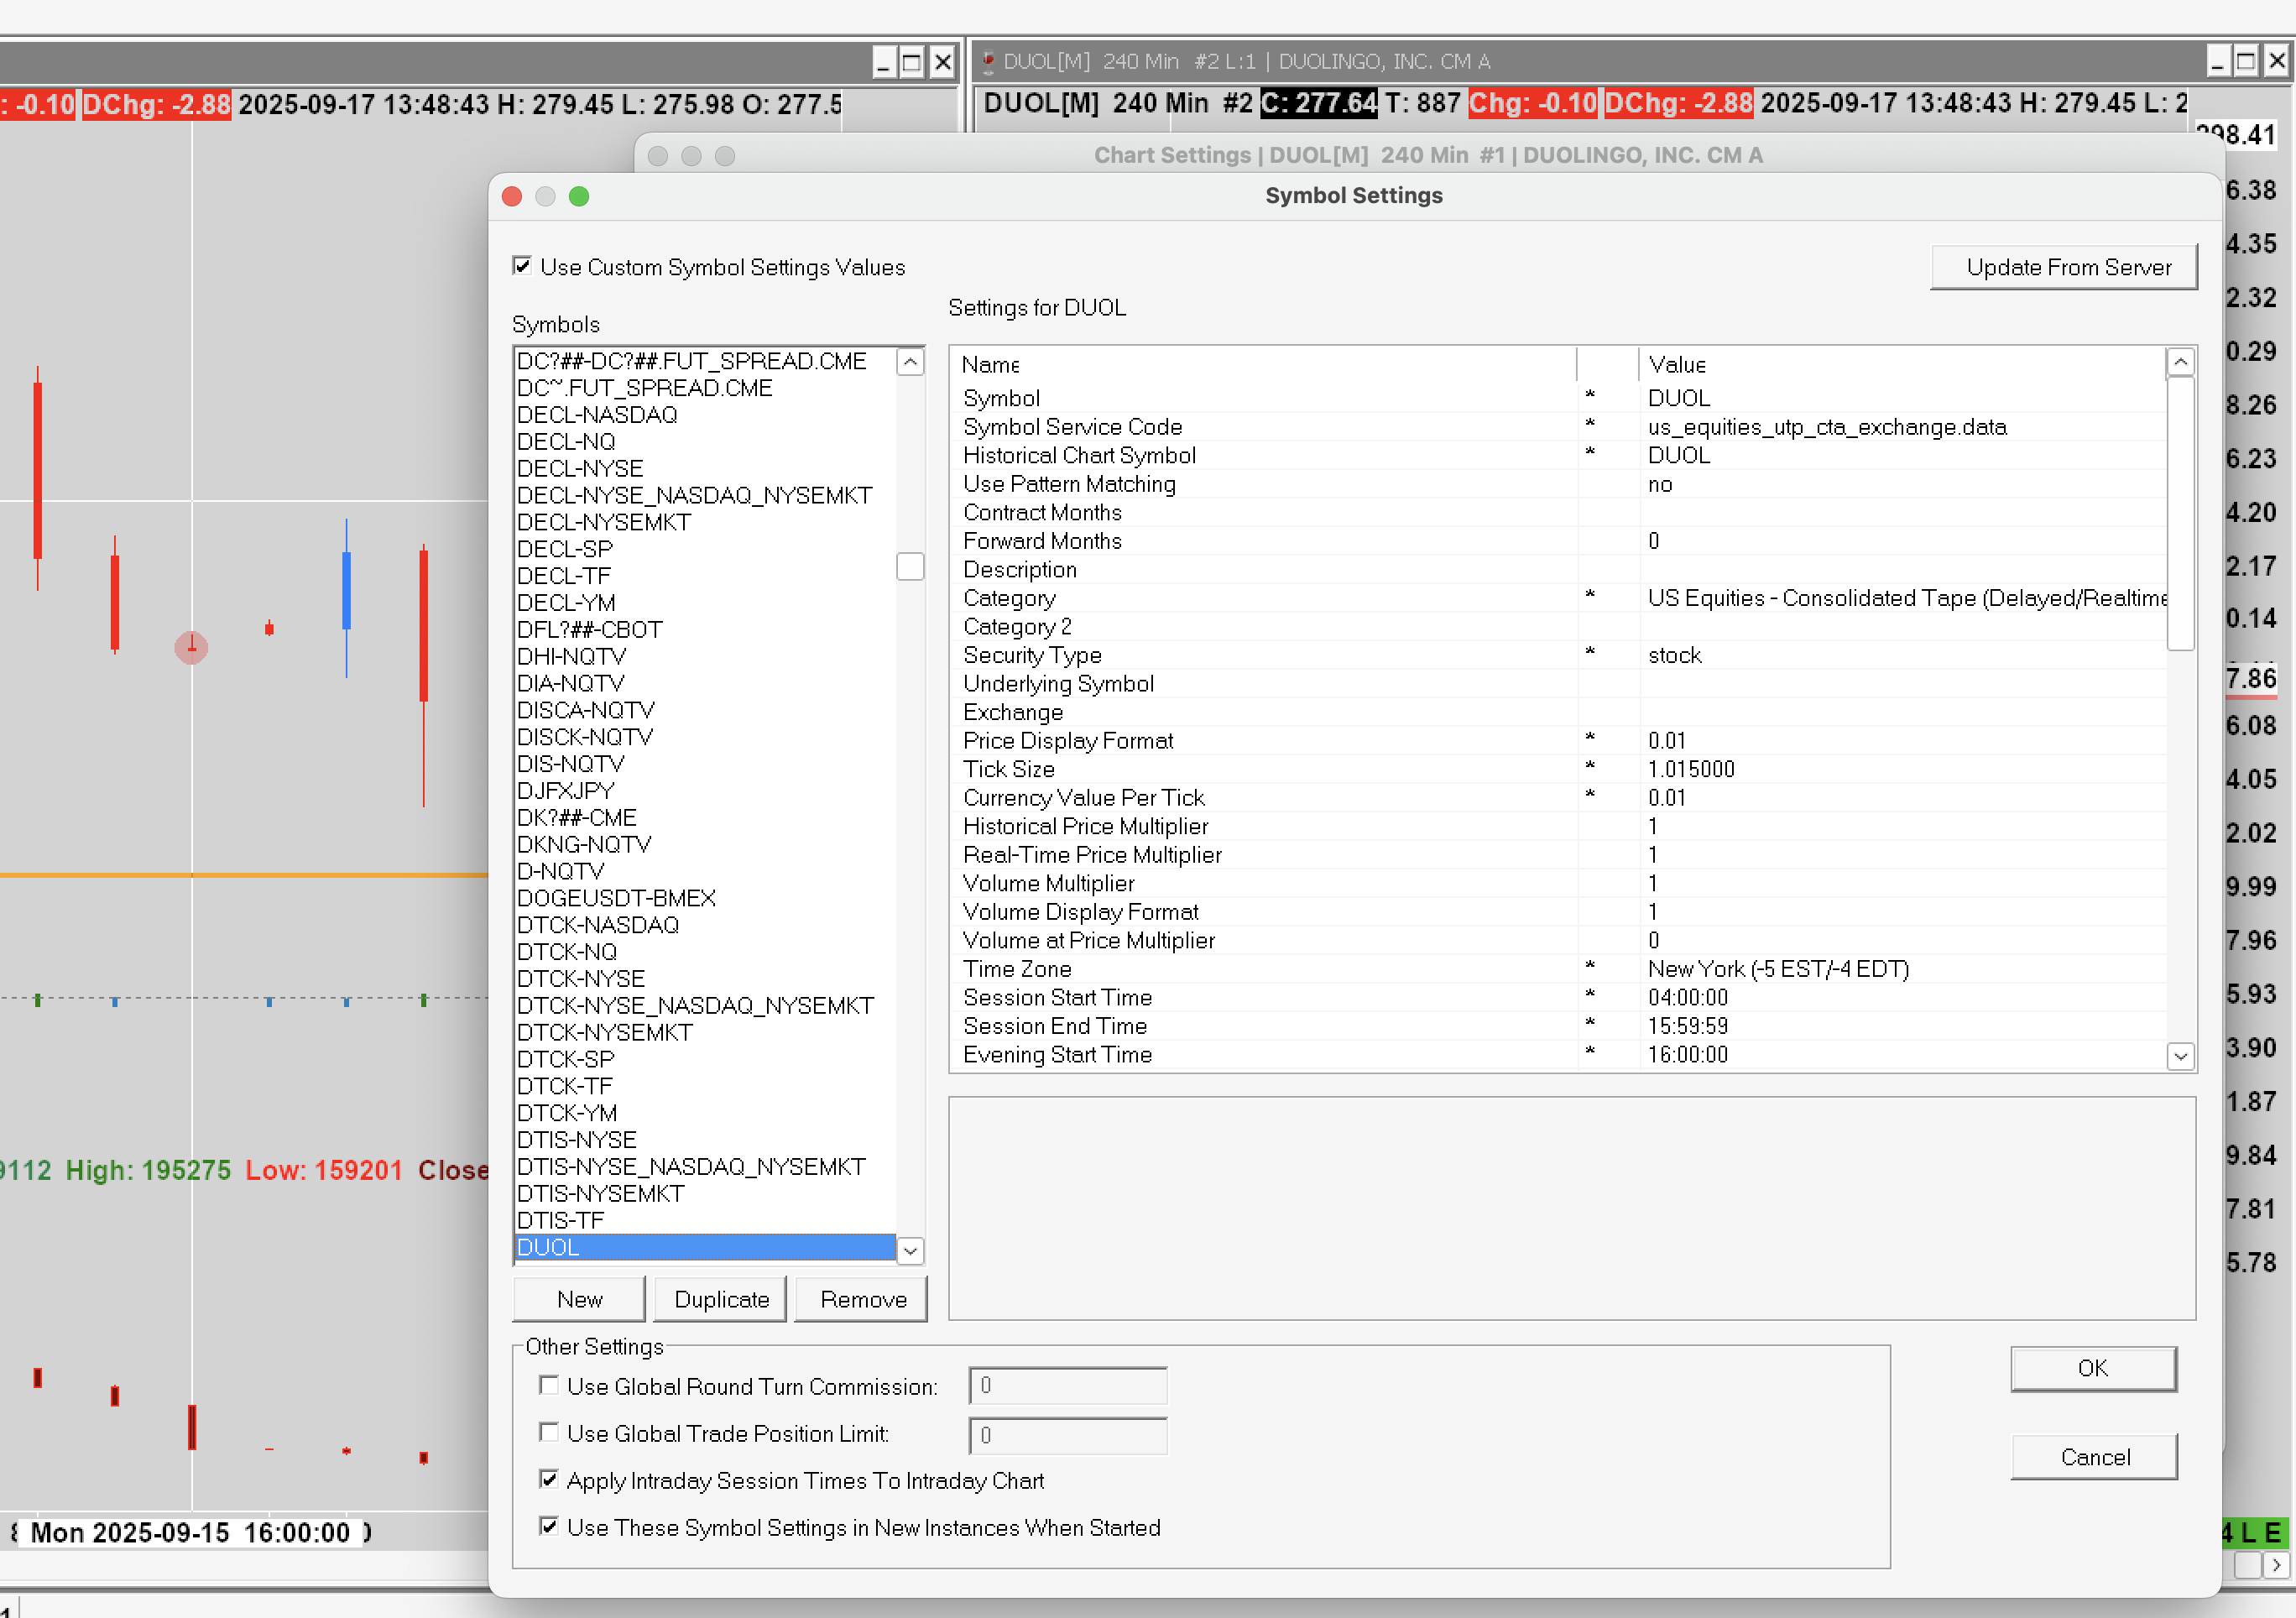Select the Time Zone setting row
The height and width of the screenshot is (1618, 2296).
point(1016,969)
